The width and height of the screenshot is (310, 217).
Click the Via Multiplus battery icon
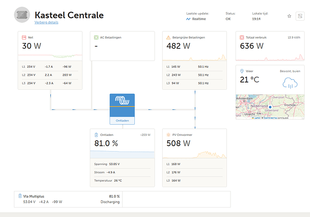click(x=20, y=196)
